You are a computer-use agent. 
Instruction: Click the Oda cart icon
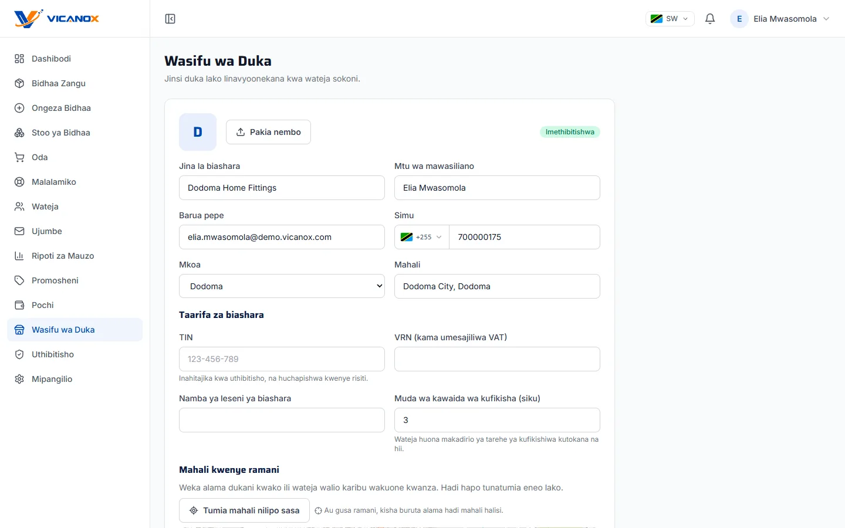click(19, 157)
